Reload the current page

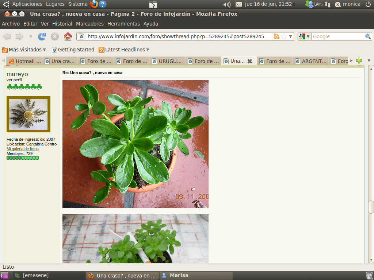coord(42,36)
